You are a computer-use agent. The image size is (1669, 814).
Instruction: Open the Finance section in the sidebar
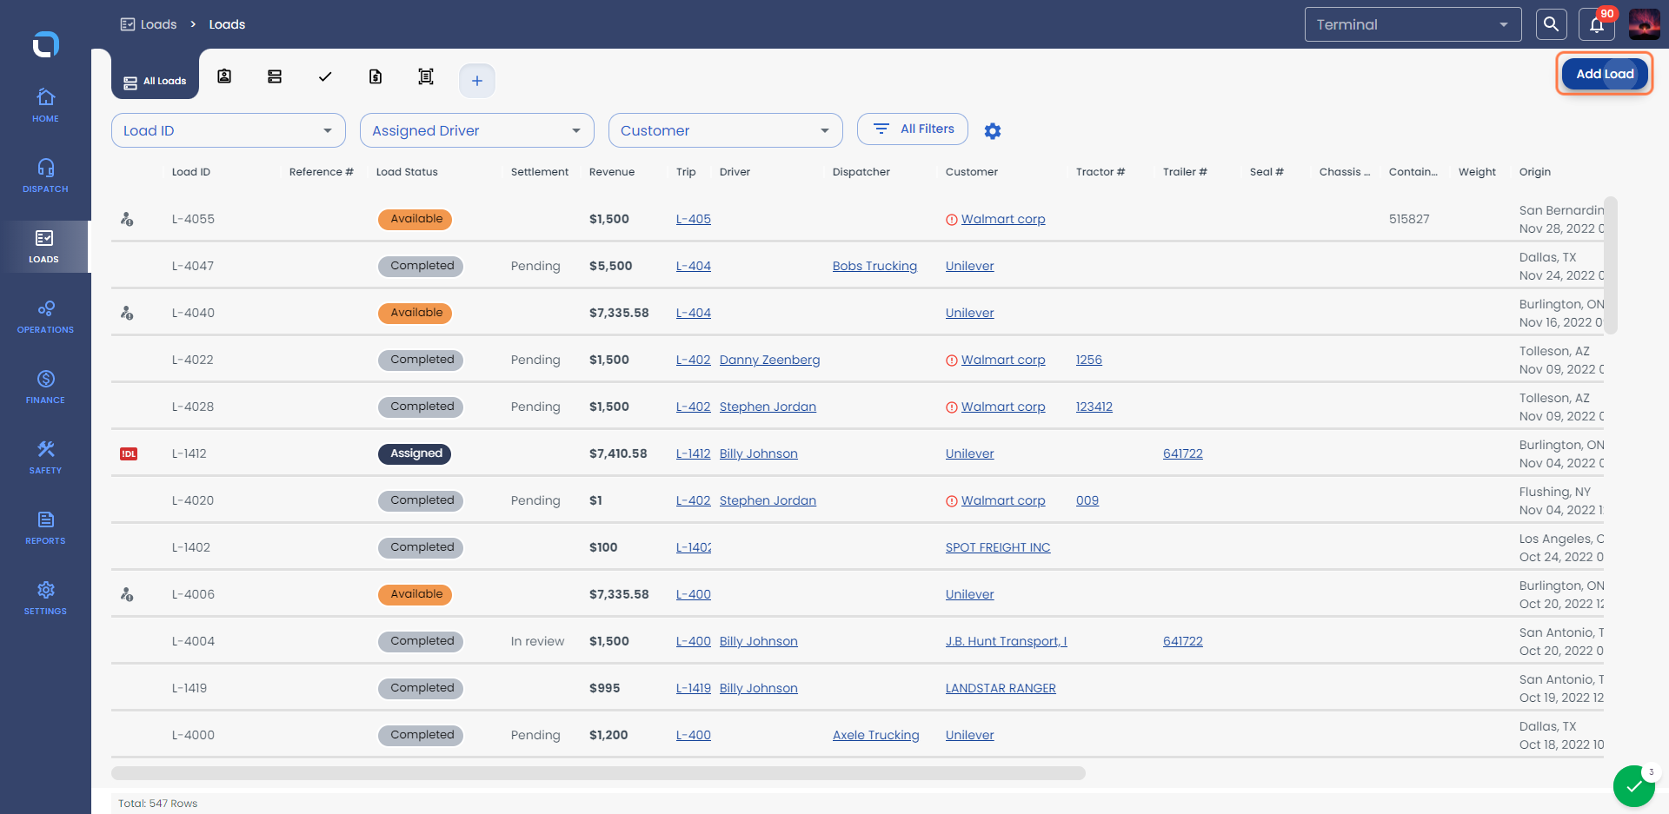tap(45, 387)
